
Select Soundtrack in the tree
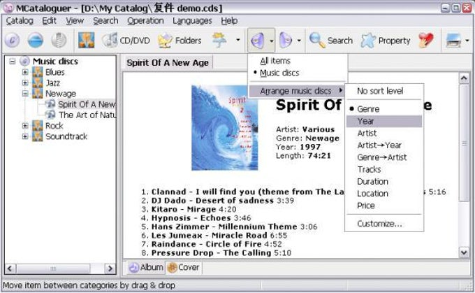pyautogui.click(x=66, y=136)
